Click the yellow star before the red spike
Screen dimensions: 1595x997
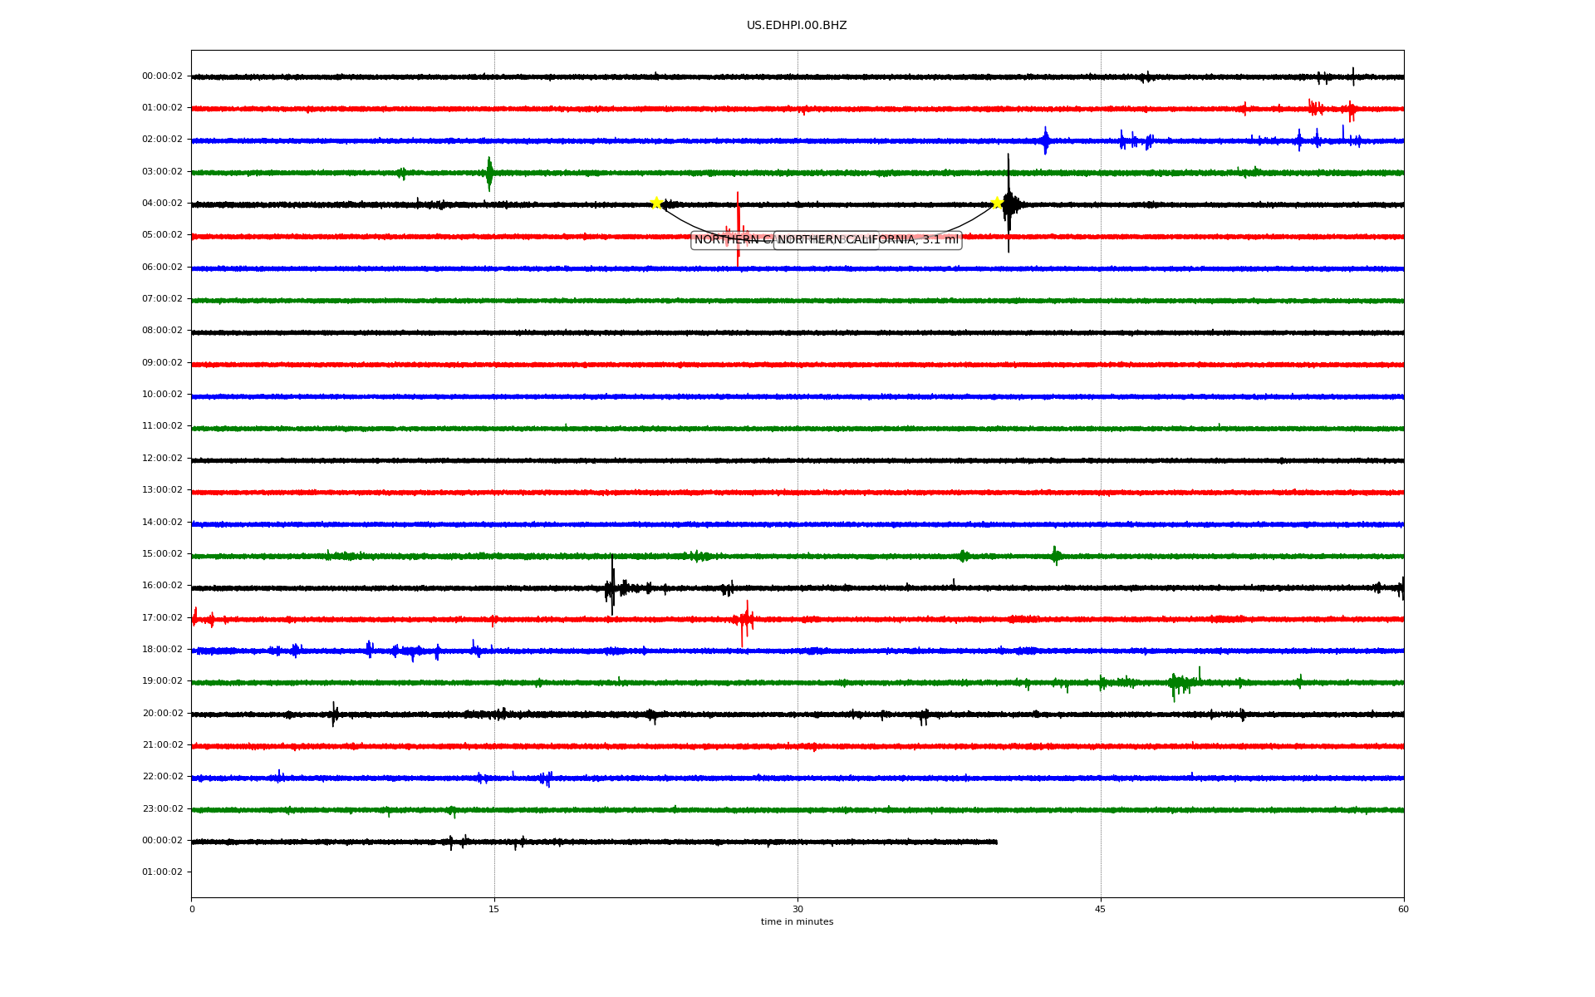tap(656, 203)
